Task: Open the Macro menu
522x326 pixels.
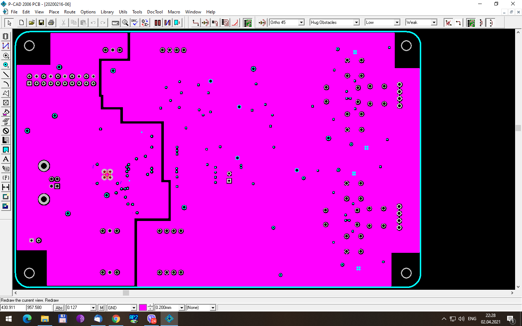Action: (x=174, y=12)
